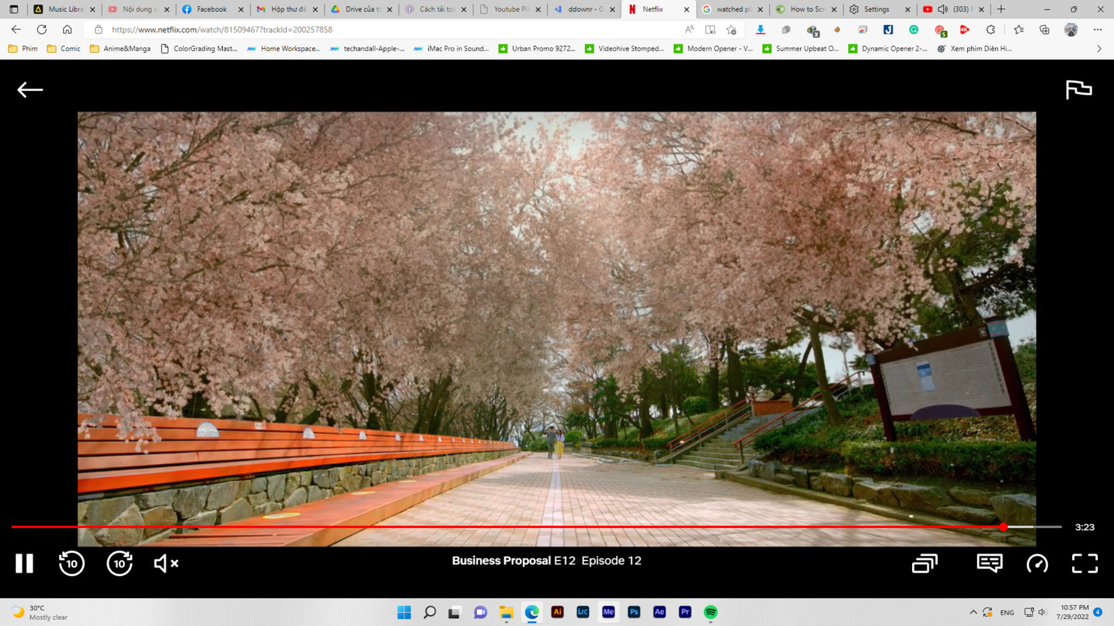Viewport: 1114px width, 626px height.
Task: Open the Windows Start menu
Action: tap(404, 612)
